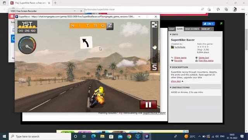Click the left-turn arrow sign in game
This screenshot has height=140, width=248.
[x=86, y=42]
